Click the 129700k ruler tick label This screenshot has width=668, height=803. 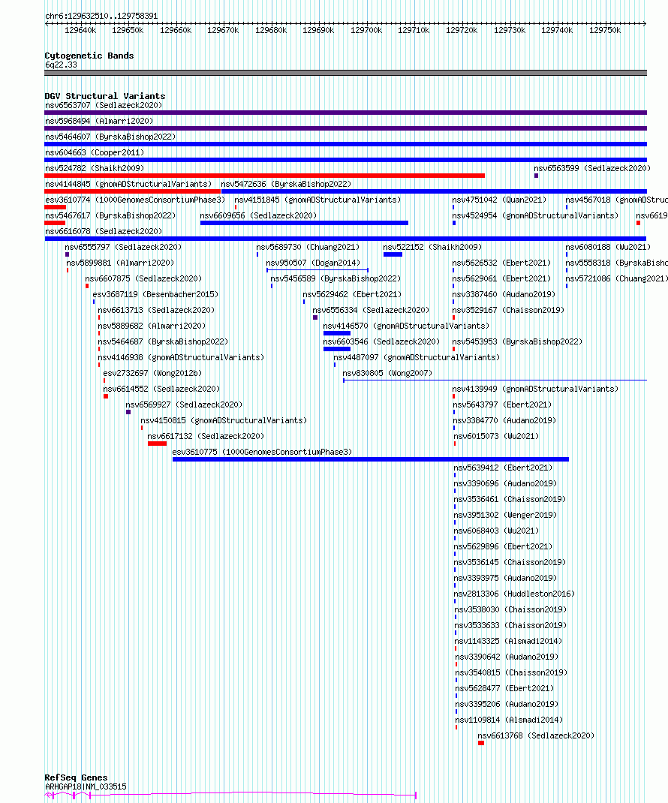click(x=366, y=30)
